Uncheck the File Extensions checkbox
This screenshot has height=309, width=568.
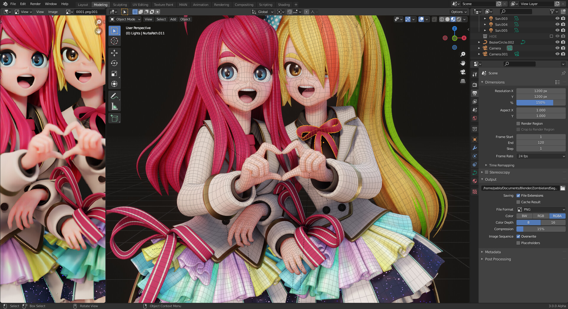pos(518,196)
